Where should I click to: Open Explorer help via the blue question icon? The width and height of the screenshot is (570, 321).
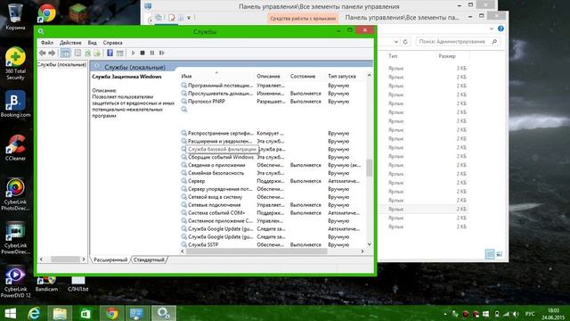[501, 29]
